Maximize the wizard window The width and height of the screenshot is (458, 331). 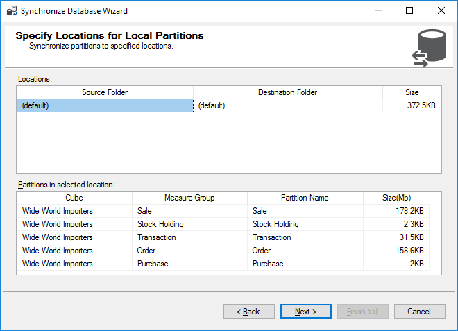coord(409,11)
